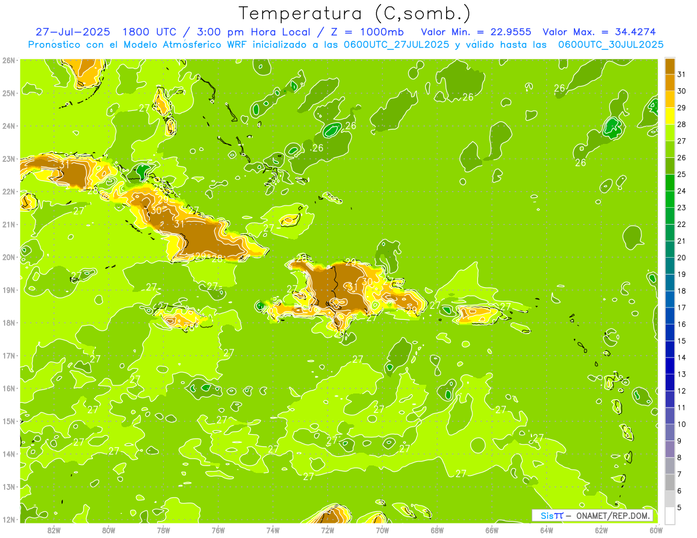The image size is (697, 538).
Task: Click color scale label "29"
Action: tap(682, 107)
